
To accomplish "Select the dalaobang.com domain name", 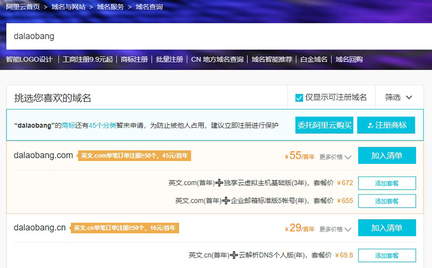I will (x=43, y=155).
